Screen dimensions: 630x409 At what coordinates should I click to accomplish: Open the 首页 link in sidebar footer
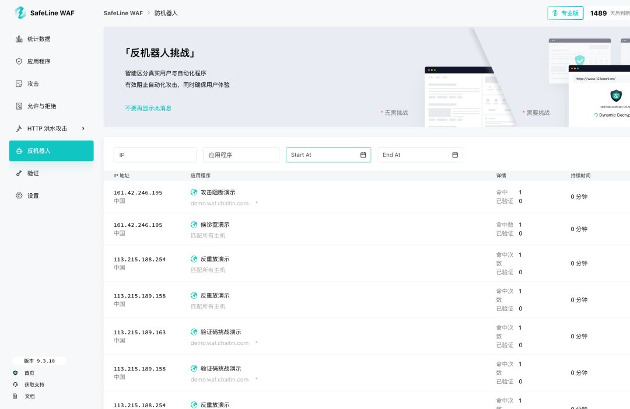coord(29,373)
